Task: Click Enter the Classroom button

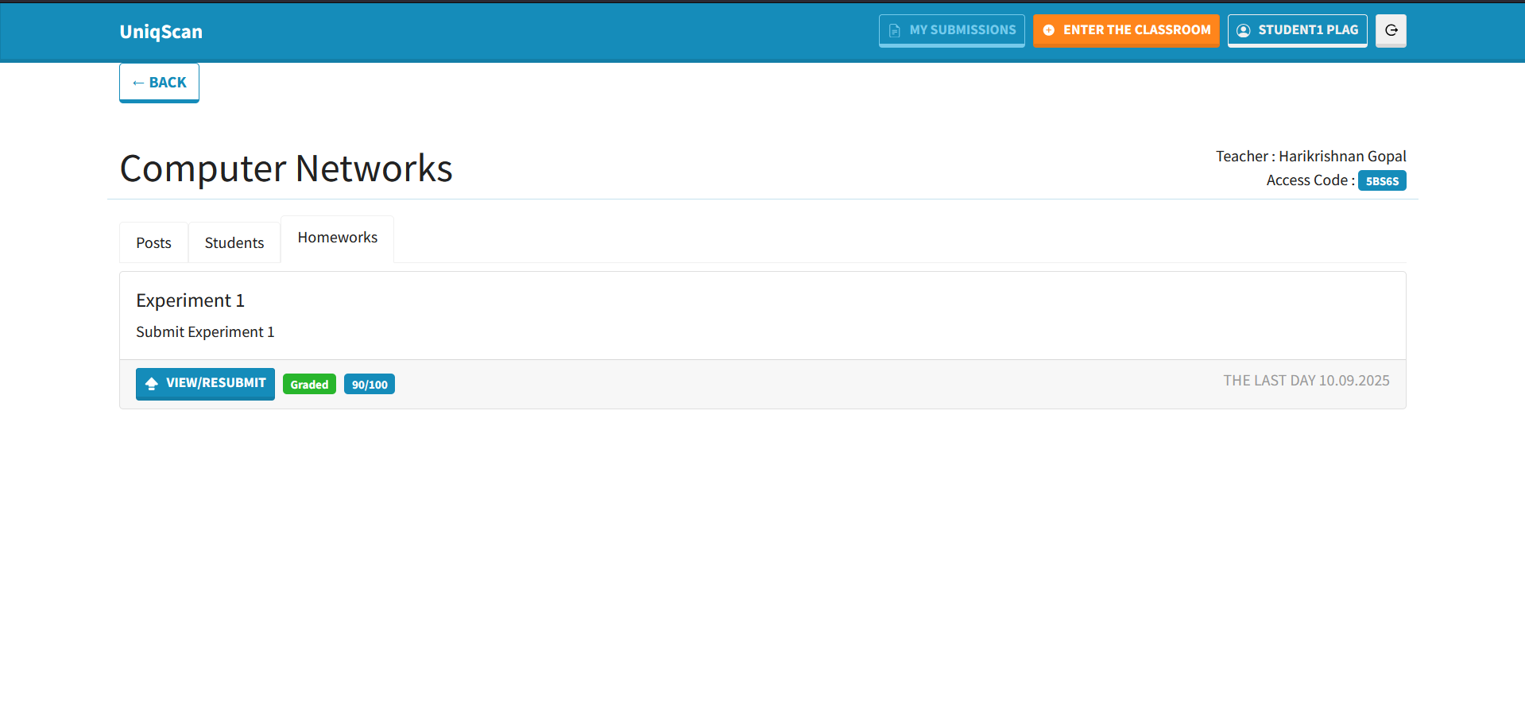Action: pyautogui.click(x=1126, y=30)
